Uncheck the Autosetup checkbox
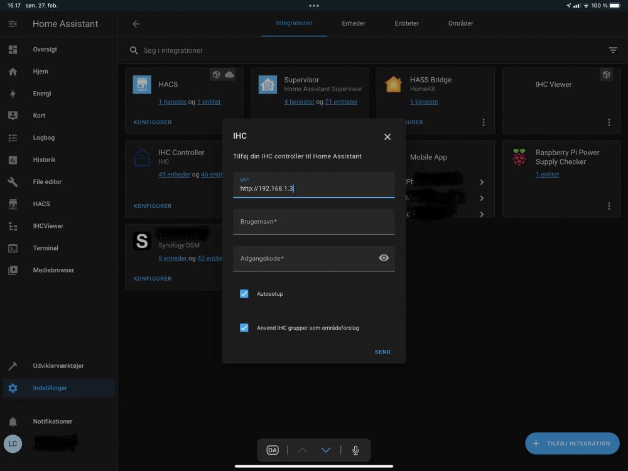The width and height of the screenshot is (628, 471). (x=244, y=294)
